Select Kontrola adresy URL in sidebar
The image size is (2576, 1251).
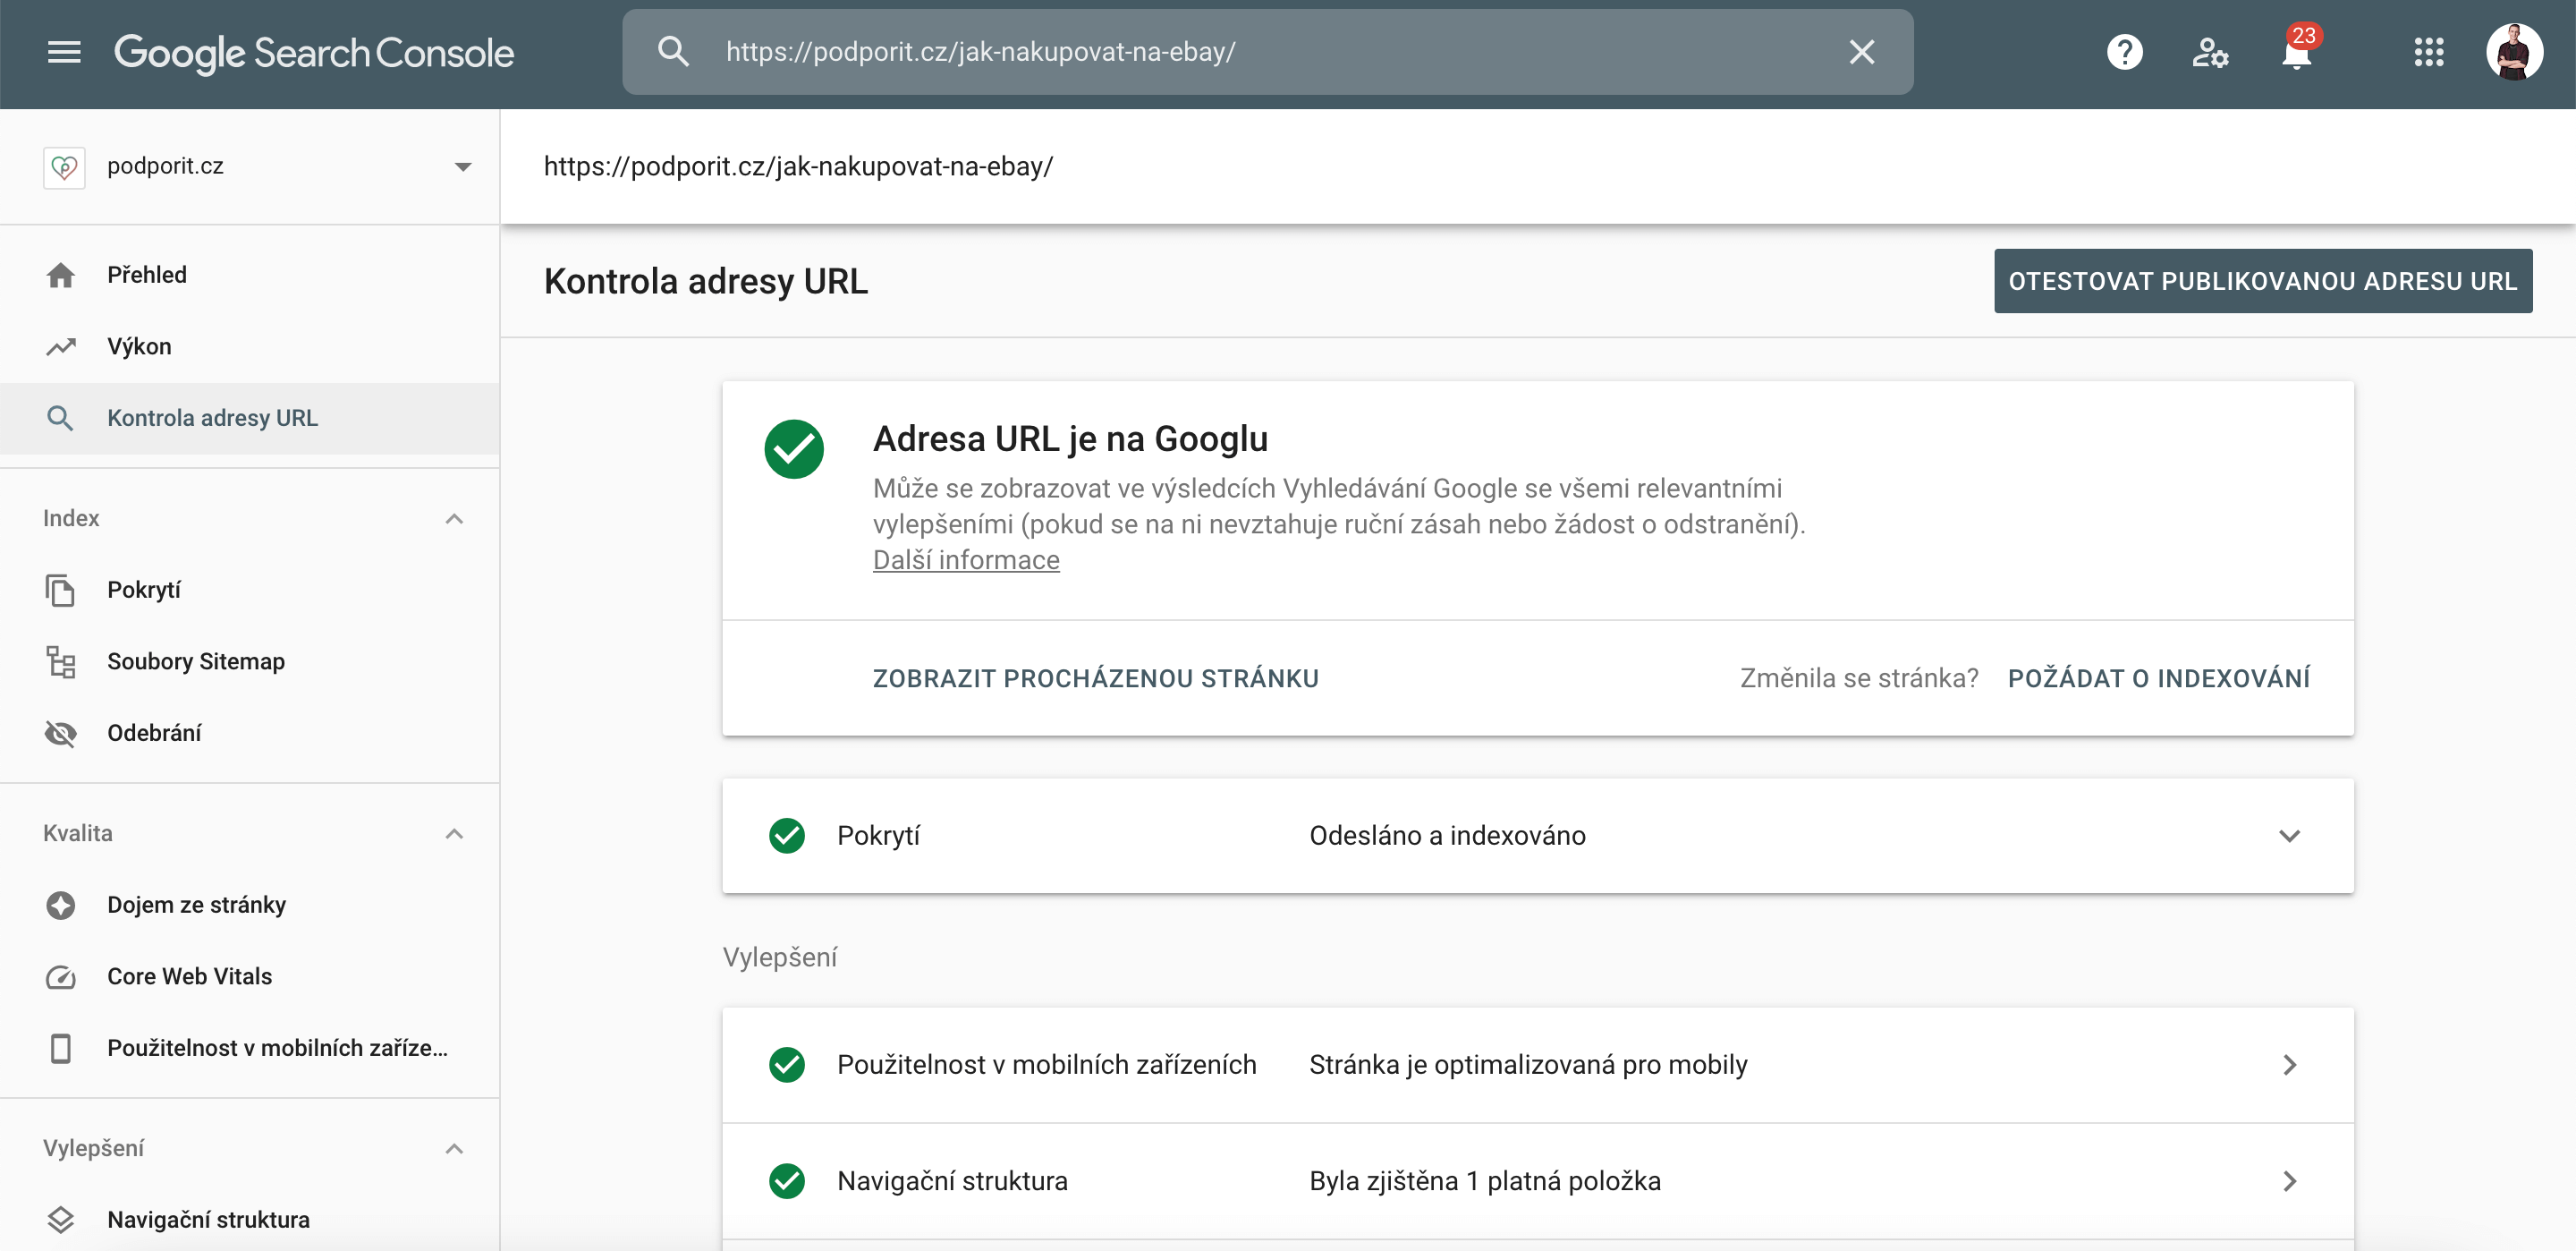pos(250,418)
